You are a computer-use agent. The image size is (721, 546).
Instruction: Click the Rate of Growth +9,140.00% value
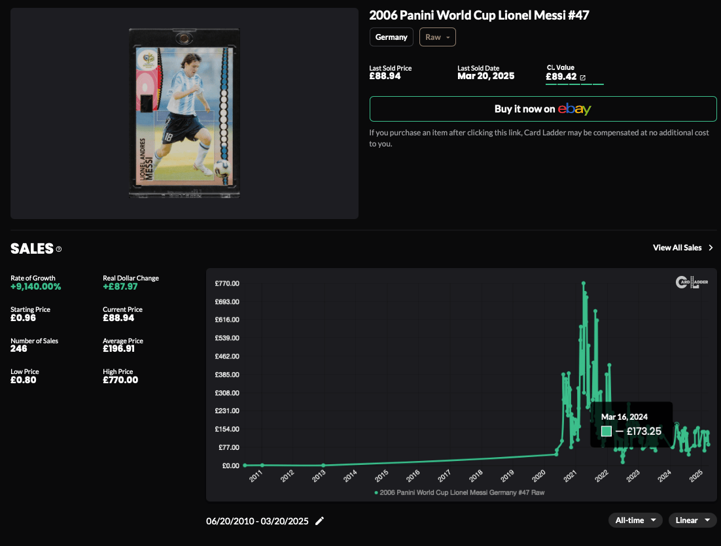36,286
